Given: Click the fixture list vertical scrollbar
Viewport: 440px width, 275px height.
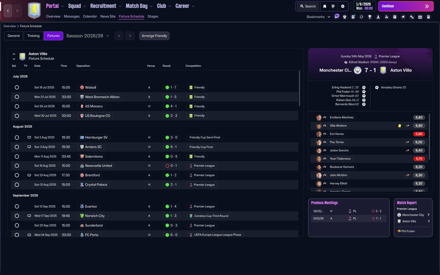Looking at the screenshot, I should (x=299, y=88).
